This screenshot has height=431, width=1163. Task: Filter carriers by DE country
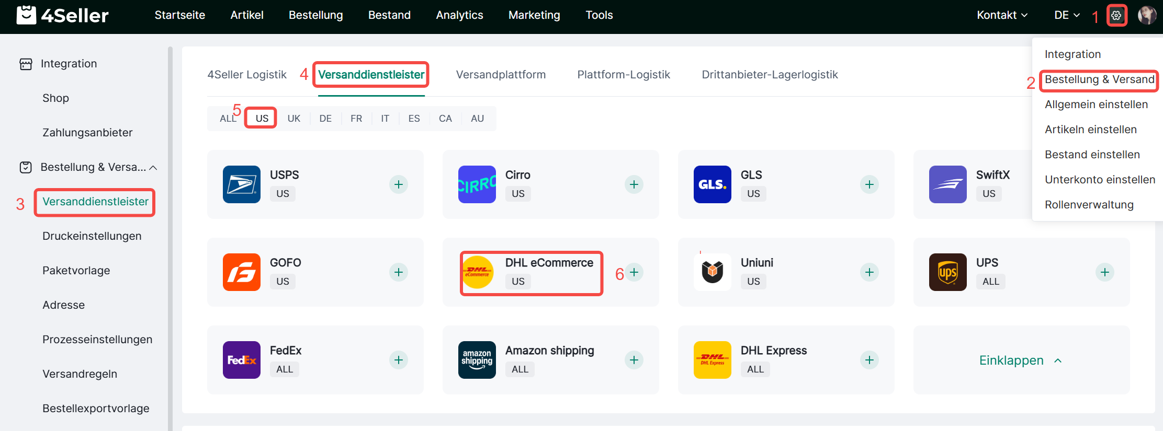coord(325,119)
